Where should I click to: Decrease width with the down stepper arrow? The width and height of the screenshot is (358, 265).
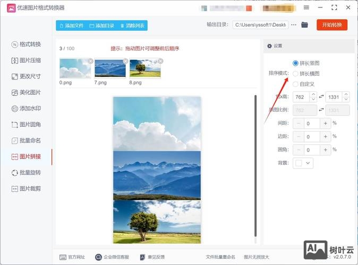[313, 99]
